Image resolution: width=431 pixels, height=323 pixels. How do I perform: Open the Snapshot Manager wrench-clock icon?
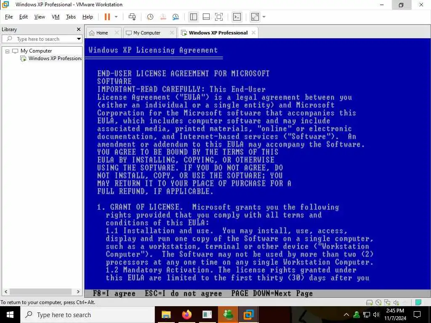[x=176, y=17]
